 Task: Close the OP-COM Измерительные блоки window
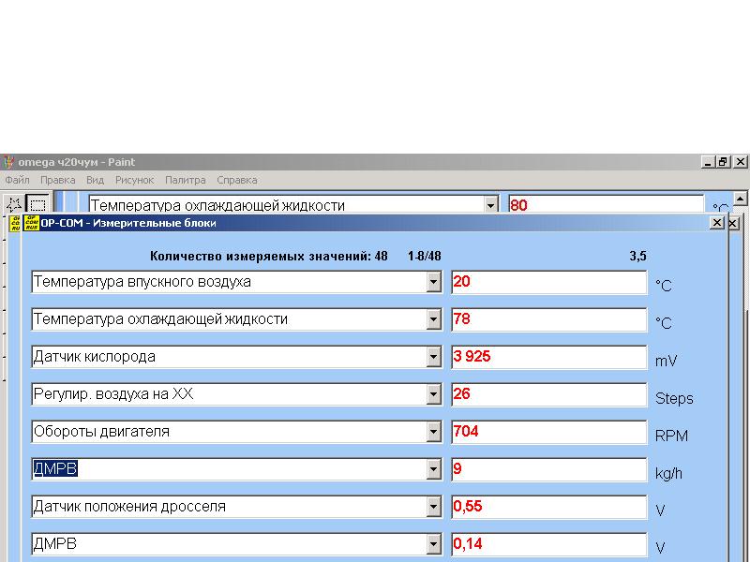click(x=717, y=223)
